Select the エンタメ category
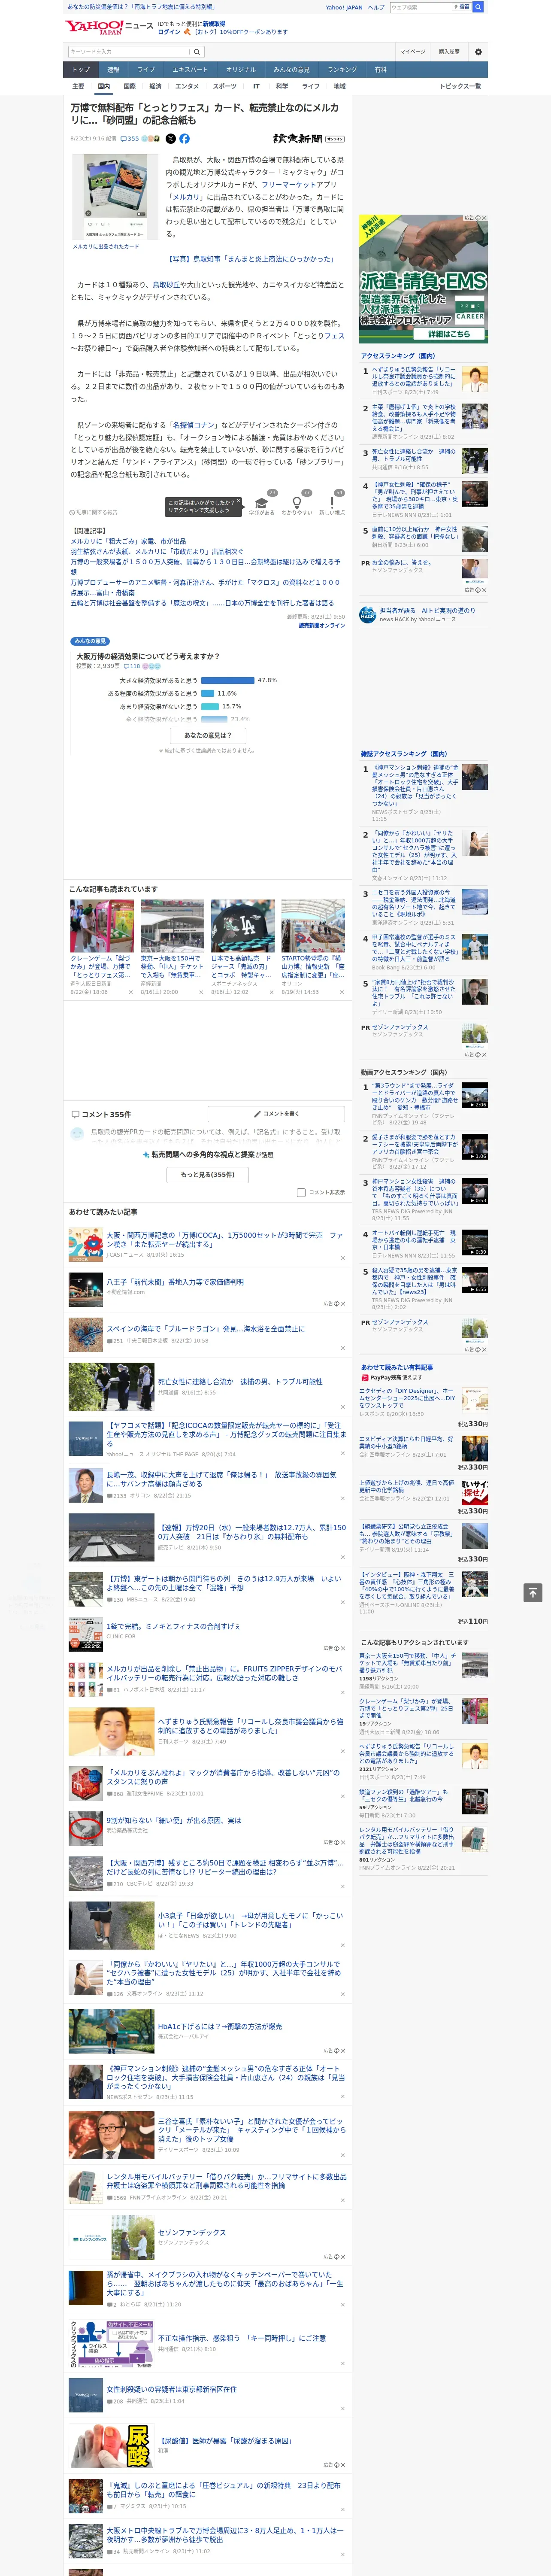551x2576 pixels. point(187,86)
